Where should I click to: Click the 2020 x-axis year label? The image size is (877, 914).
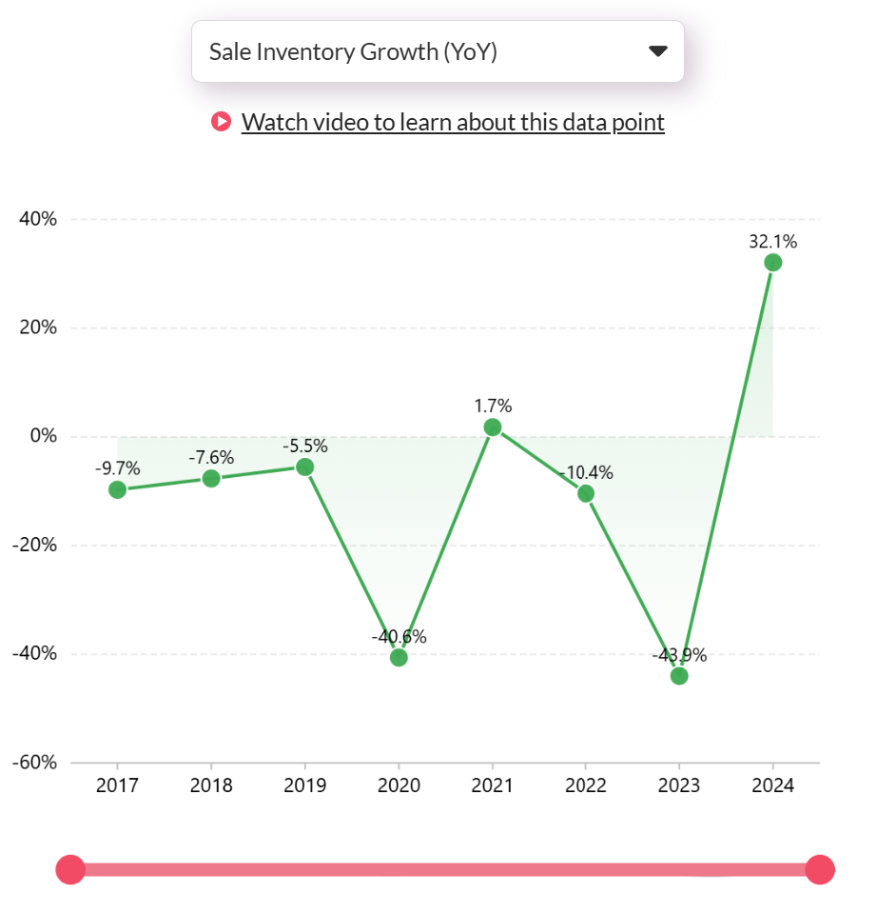pyautogui.click(x=399, y=786)
